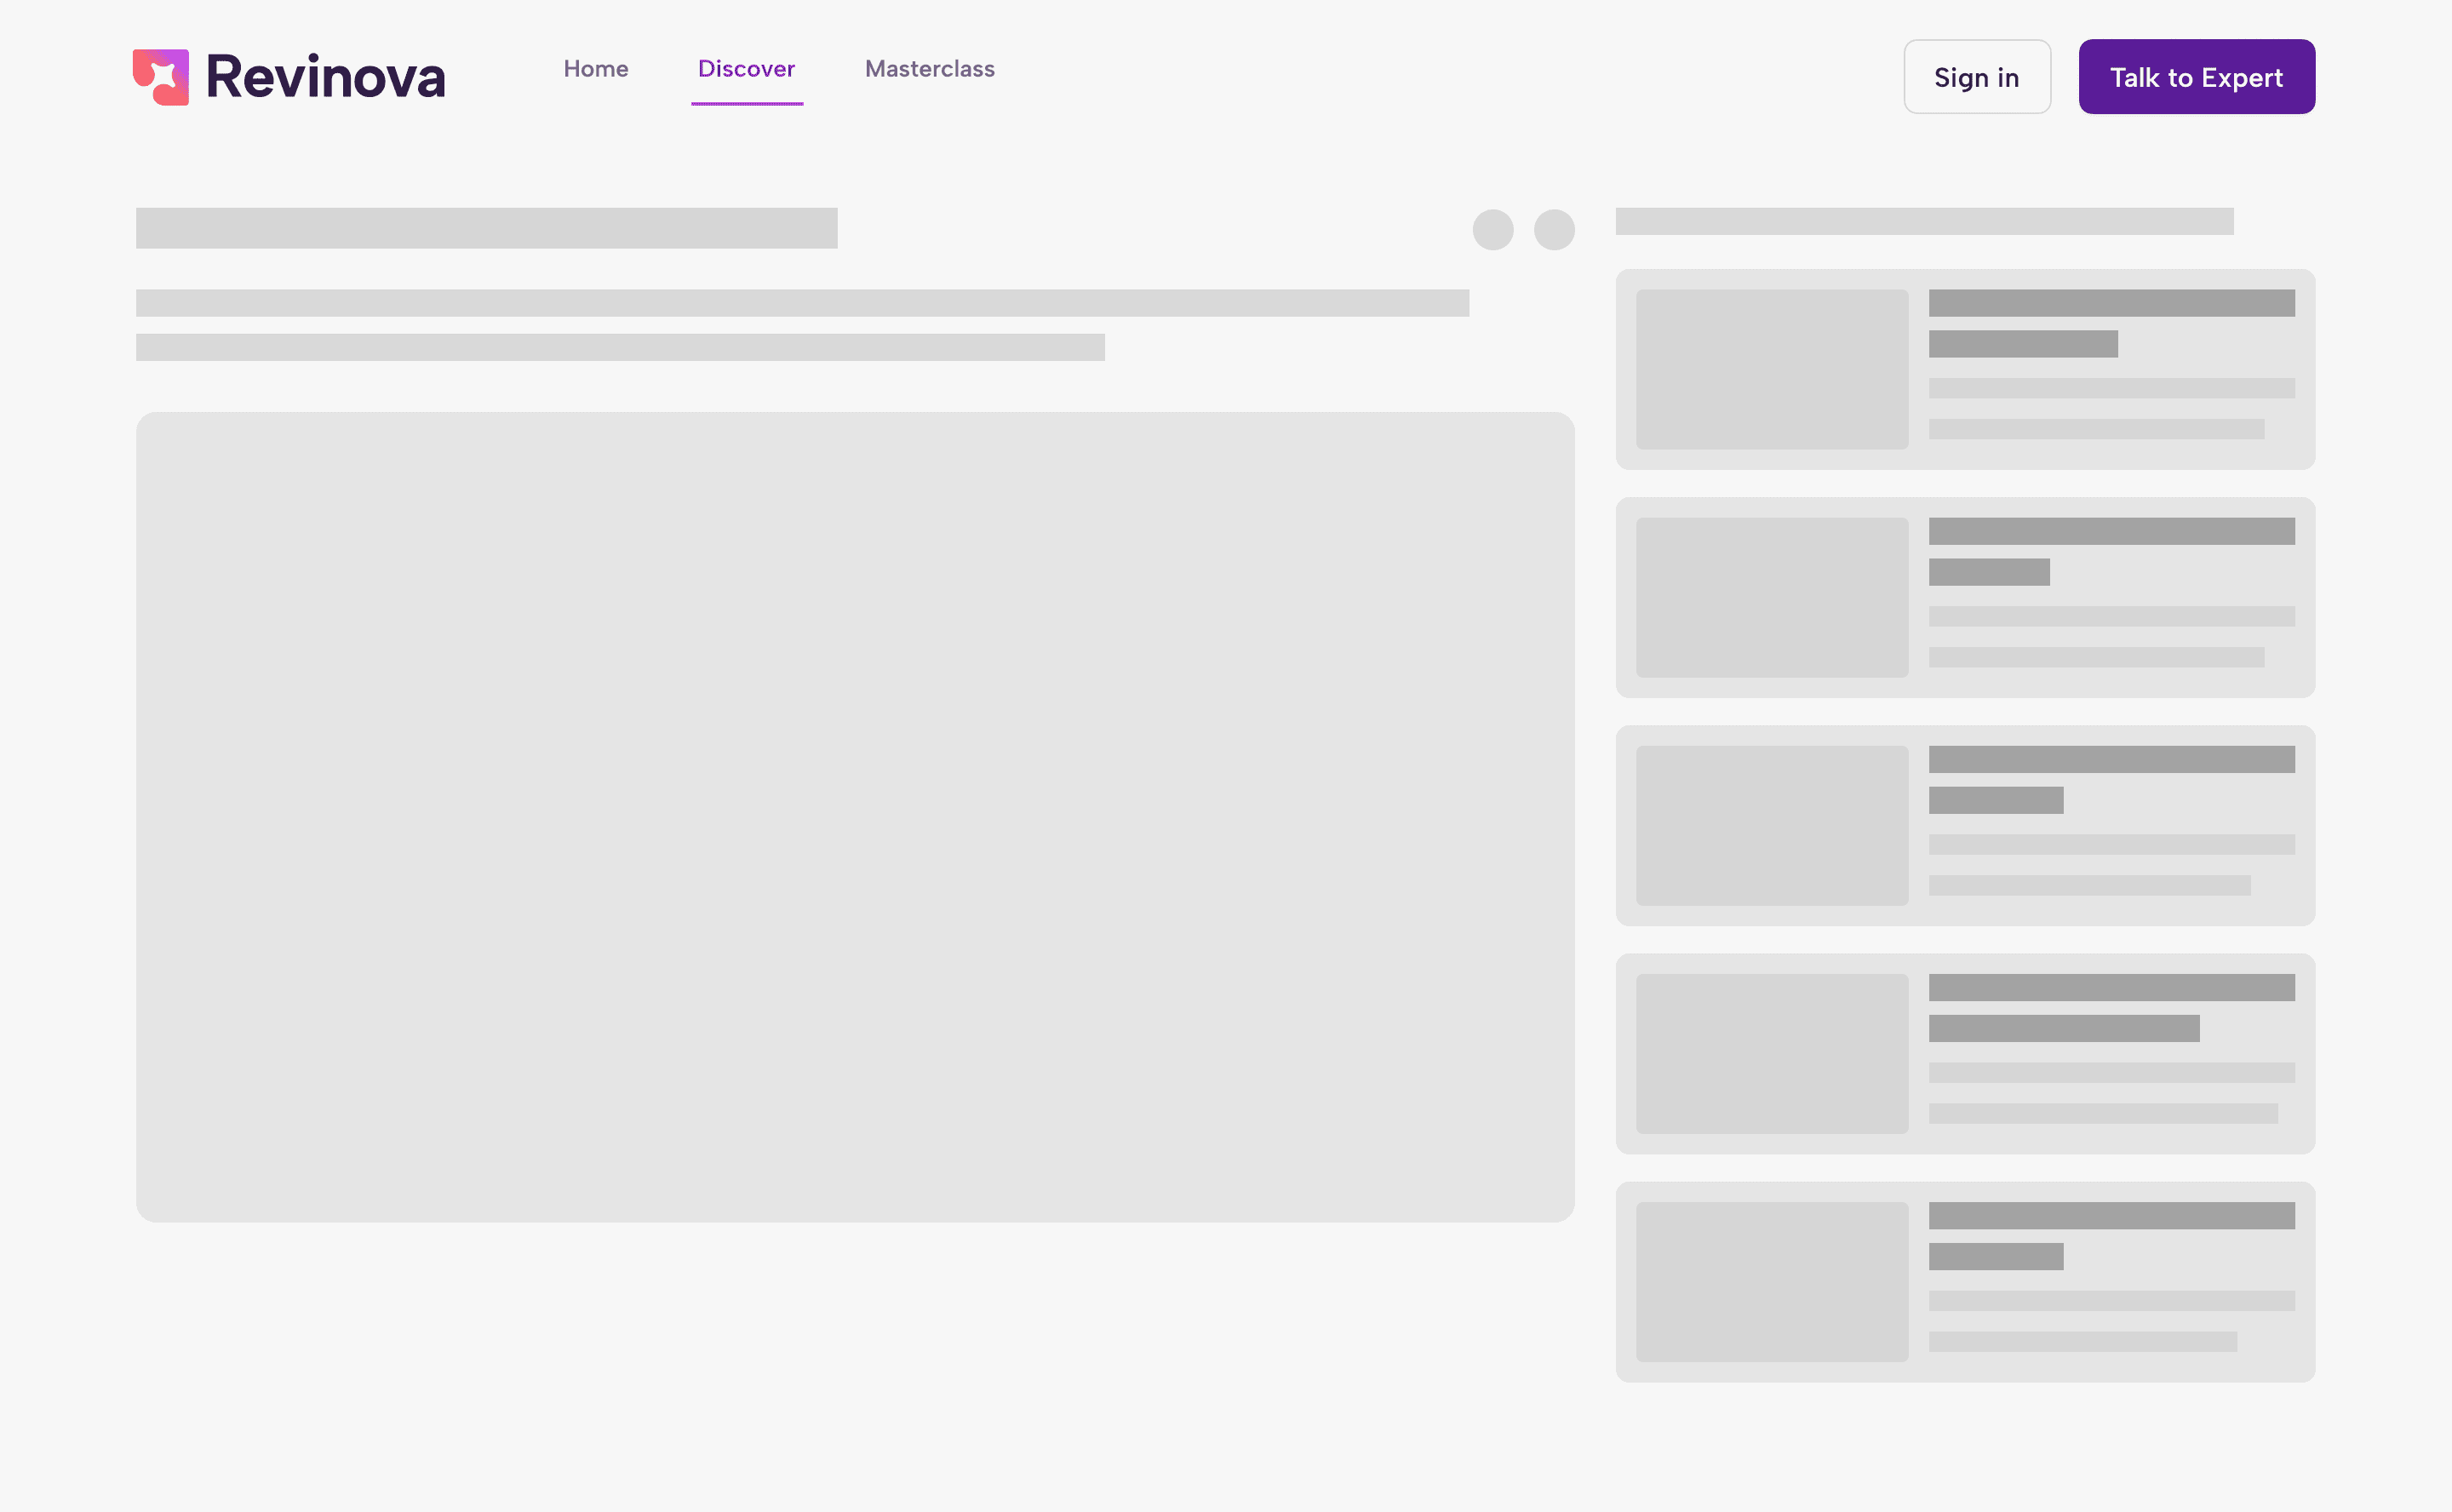Click the fifth sidebar card title placeholder
2452x1512 pixels.
tap(2111, 1216)
